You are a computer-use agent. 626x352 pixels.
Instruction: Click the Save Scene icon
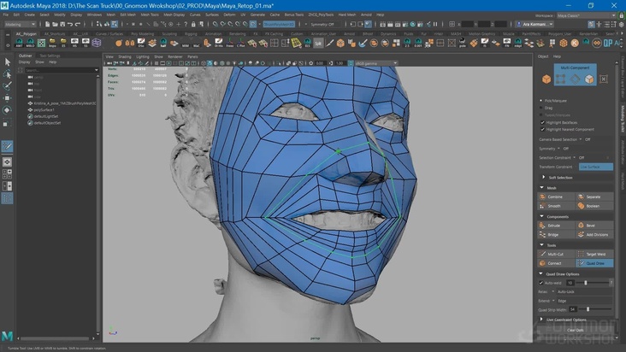[62, 24]
